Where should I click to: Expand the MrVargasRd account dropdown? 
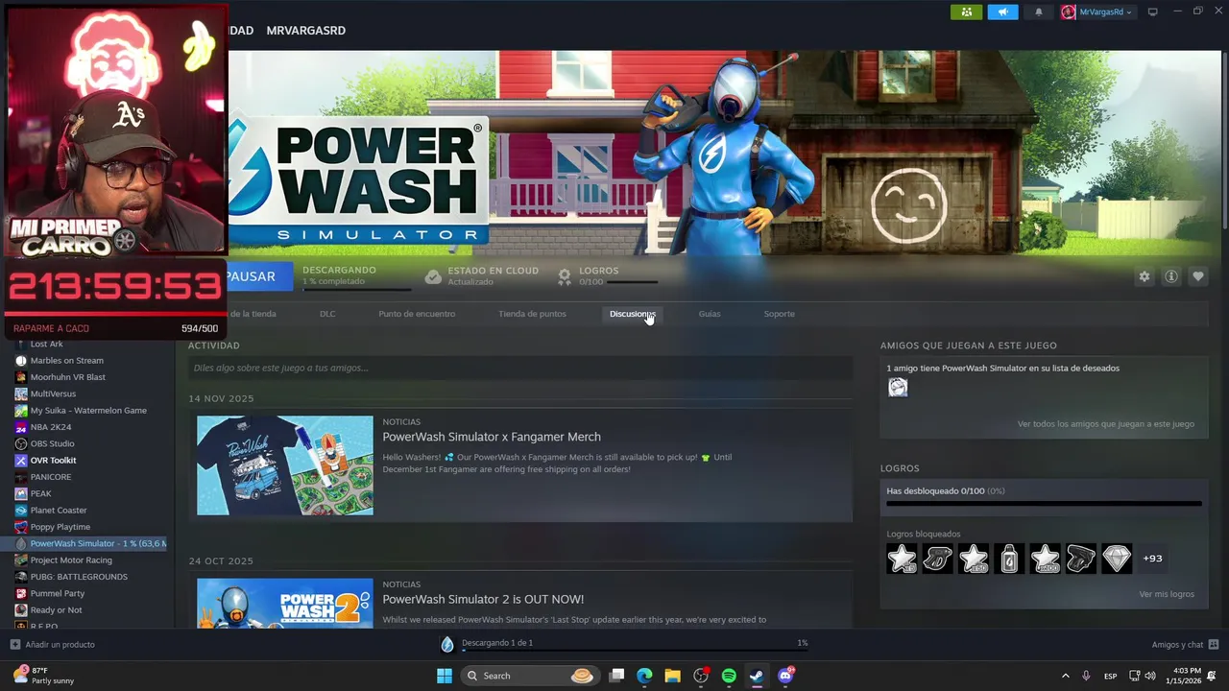tap(1096, 12)
